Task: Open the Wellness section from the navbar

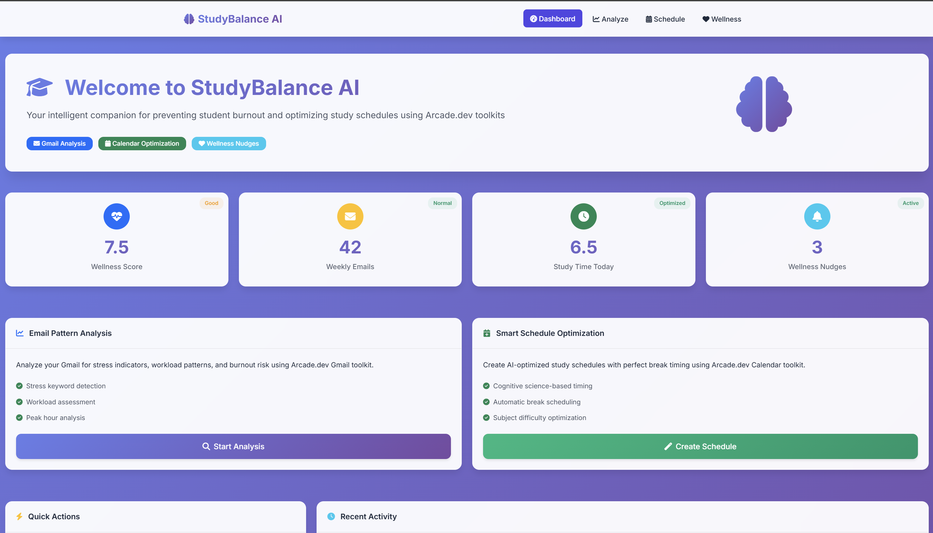Action: pyautogui.click(x=721, y=19)
